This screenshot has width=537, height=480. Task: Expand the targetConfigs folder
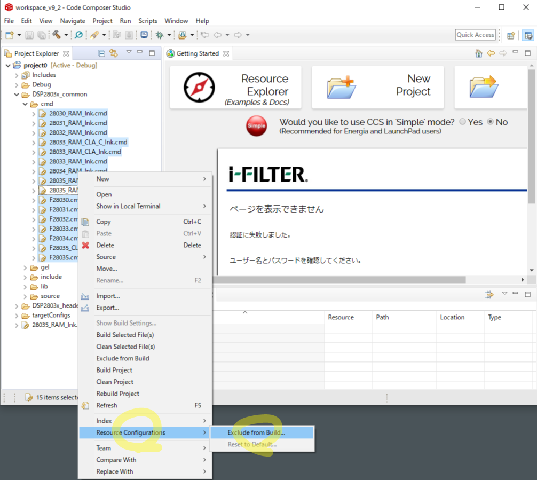tap(17, 316)
